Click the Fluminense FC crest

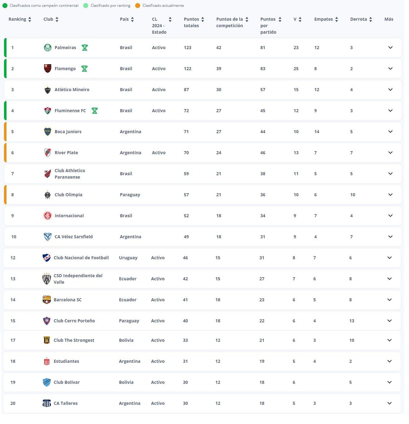(48, 111)
